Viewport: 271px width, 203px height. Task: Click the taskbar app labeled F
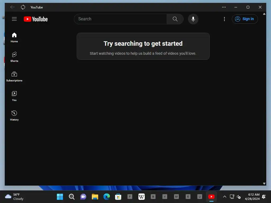click(130, 197)
